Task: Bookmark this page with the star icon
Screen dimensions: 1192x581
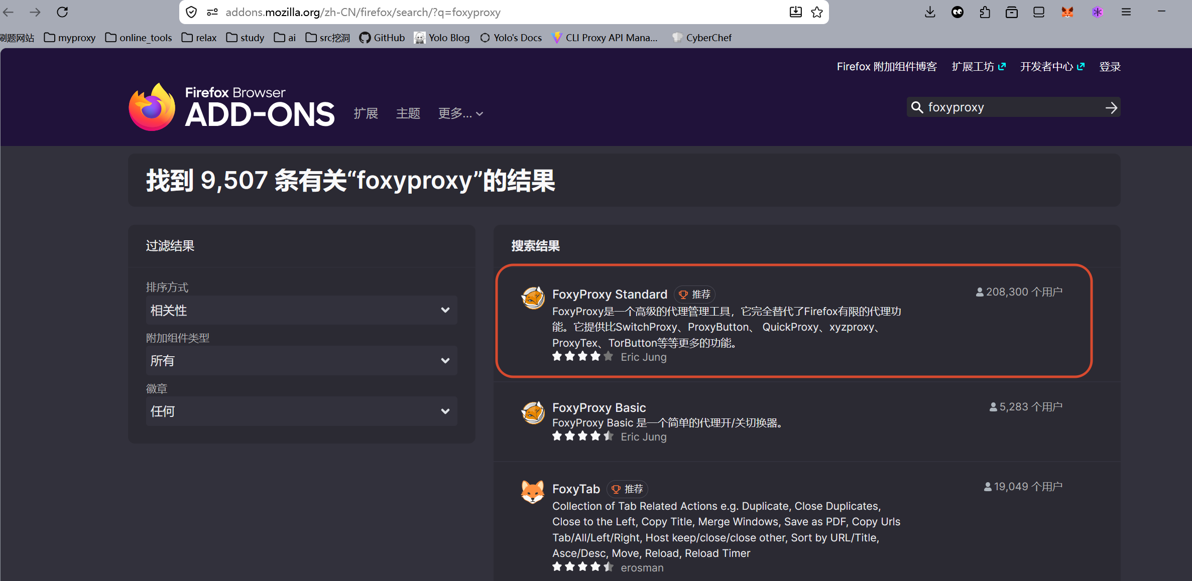Action: [x=817, y=12]
